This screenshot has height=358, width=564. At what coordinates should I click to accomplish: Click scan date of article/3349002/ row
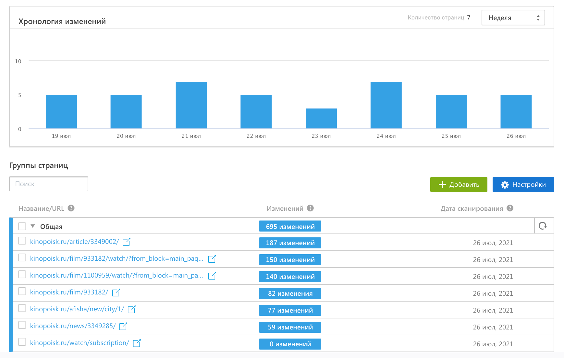coord(493,243)
